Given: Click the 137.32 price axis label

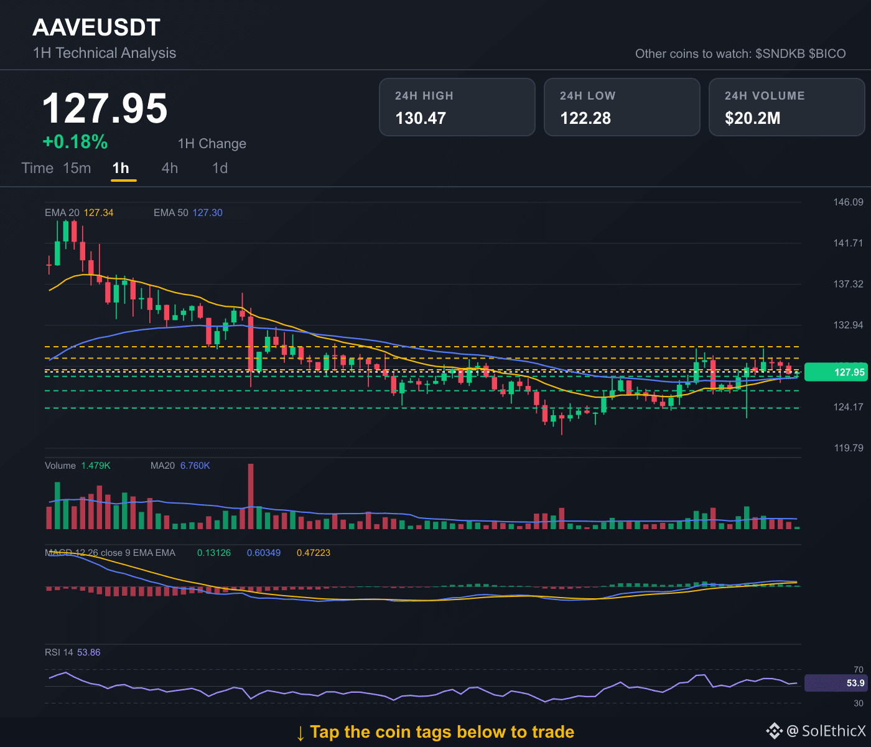Looking at the screenshot, I should [849, 284].
